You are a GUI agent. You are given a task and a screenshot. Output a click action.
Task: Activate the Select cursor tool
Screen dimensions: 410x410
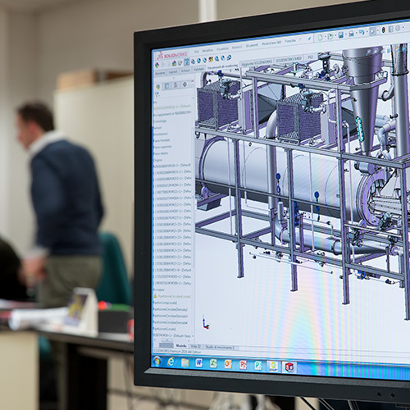pyautogui.click(x=372, y=31)
